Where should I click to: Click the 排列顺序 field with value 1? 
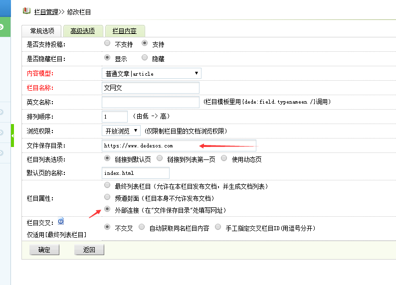[x=115, y=117]
